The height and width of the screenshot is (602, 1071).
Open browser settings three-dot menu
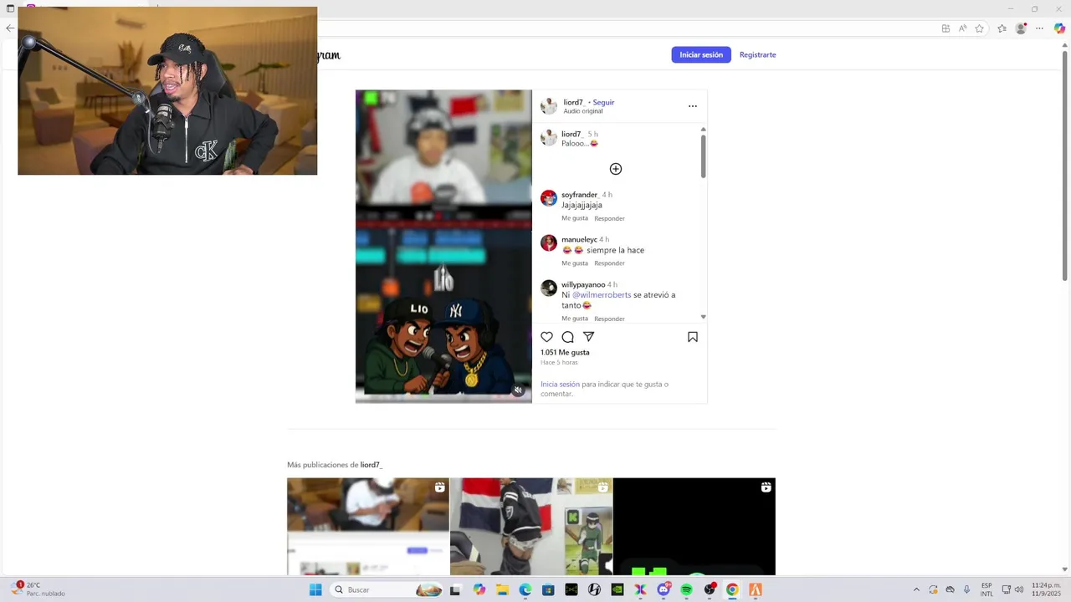coord(1039,28)
